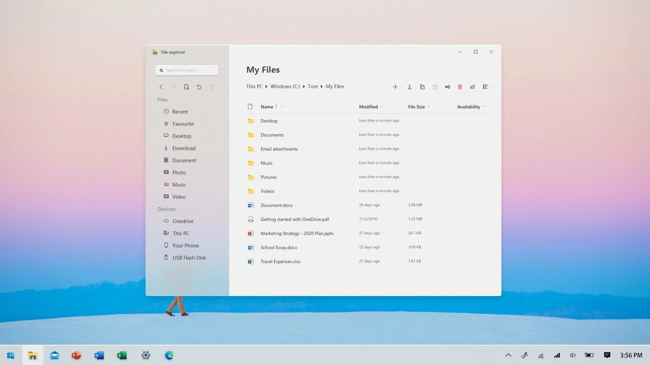
Task: Click the new folder/add icon in toolbar
Action: (x=395, y=87)
